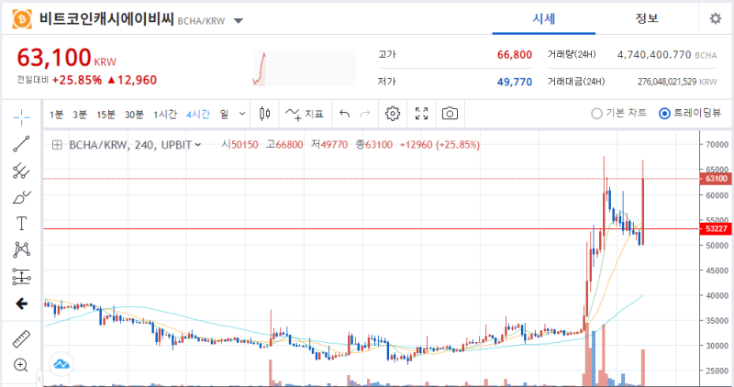The height and width of the screenshot is (387, 734).
Task: Click the blue cloud save icon
Action: pyautogui.click(x=61, y=363)
